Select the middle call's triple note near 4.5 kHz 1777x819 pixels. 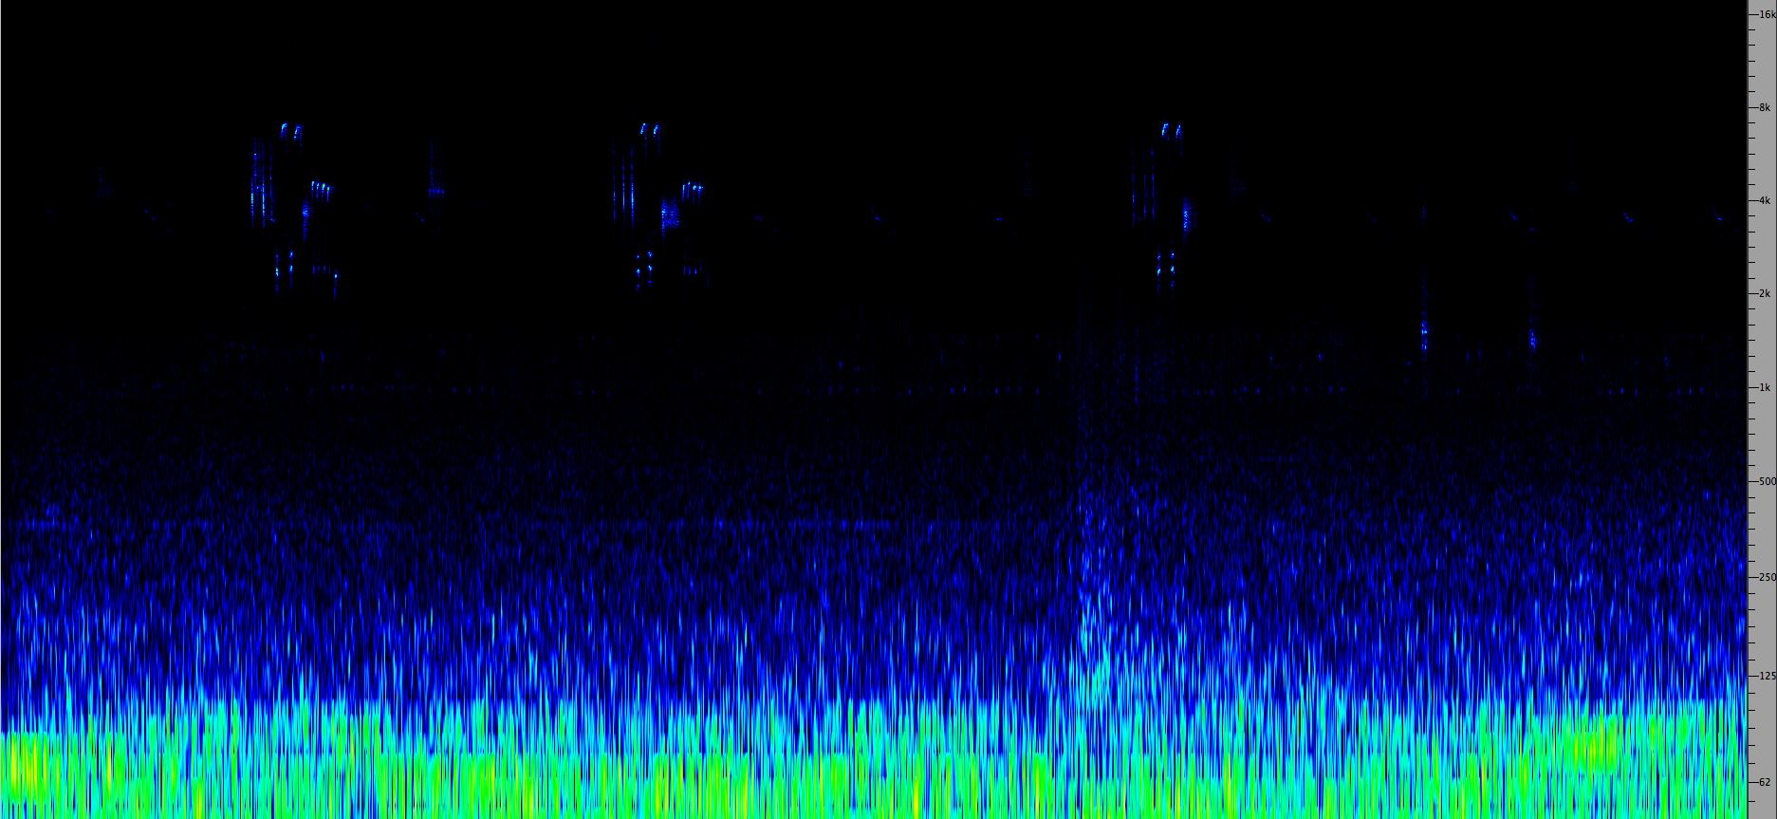[692, 187]
